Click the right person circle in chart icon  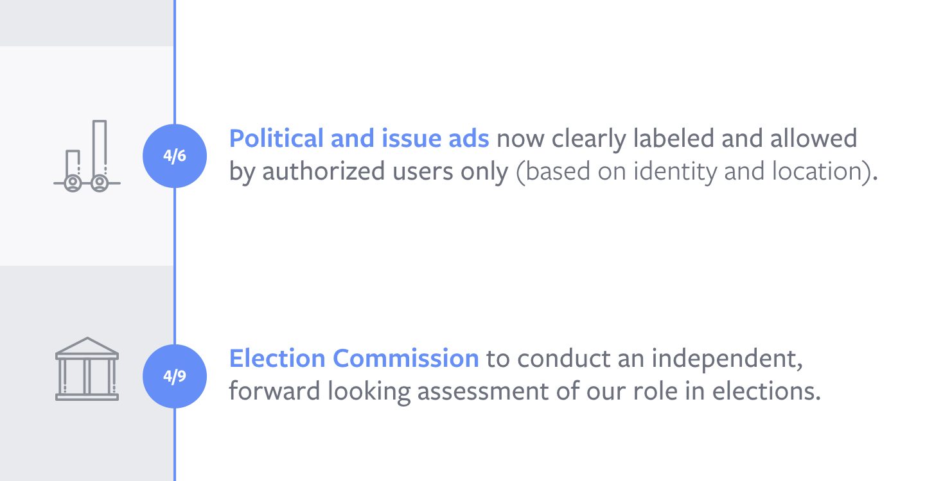pos(99,184)
